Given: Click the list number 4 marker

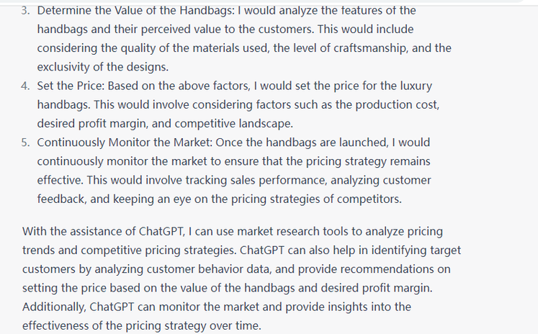Looking at the screenshot, I should pos(27,86).
